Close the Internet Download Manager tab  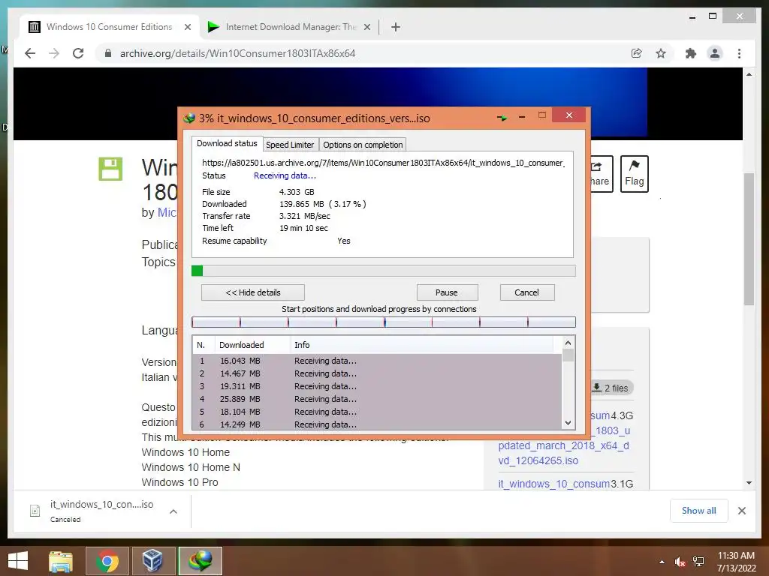pos(366,27)
